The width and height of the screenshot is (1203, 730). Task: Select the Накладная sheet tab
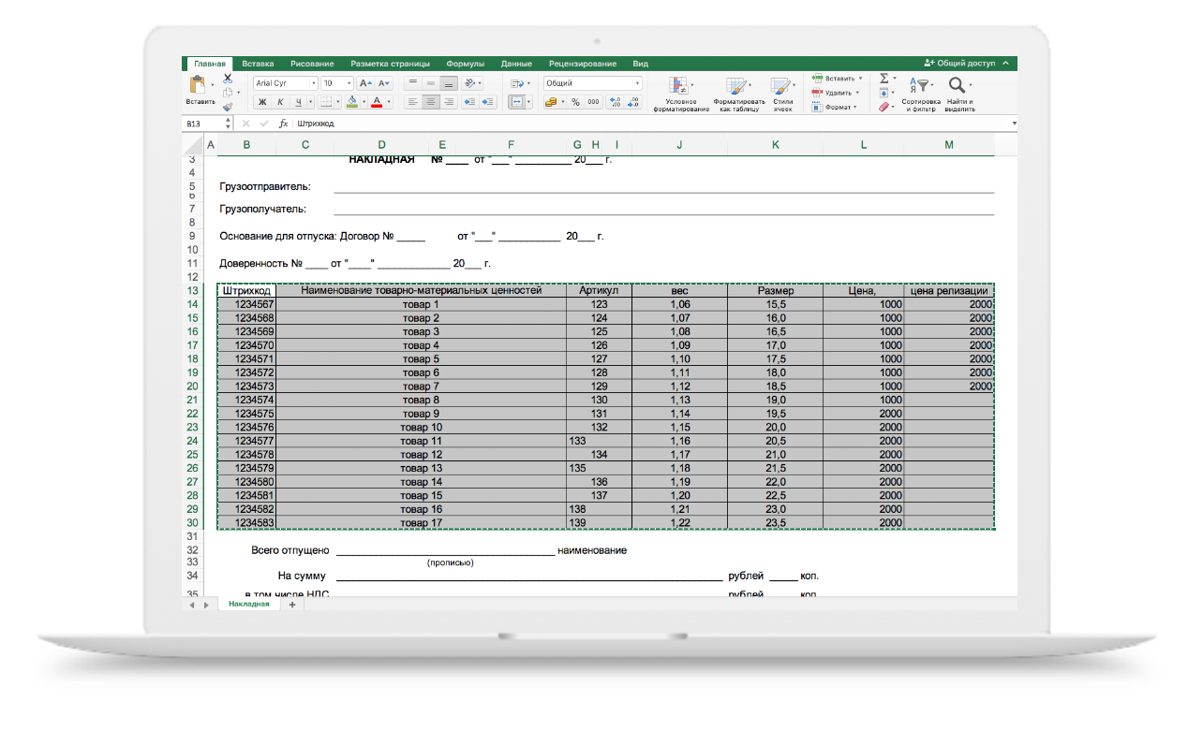(248, 605)
